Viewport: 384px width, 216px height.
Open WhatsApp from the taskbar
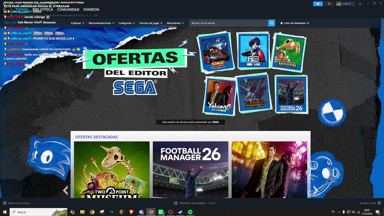tap(161, 212)
